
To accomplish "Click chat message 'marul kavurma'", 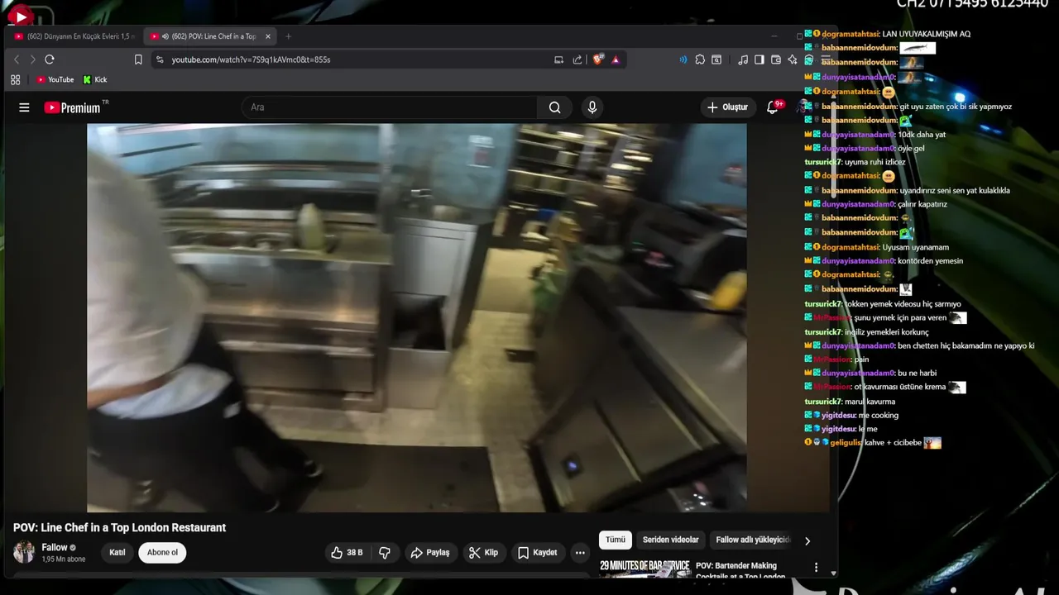I will point(870,401).
